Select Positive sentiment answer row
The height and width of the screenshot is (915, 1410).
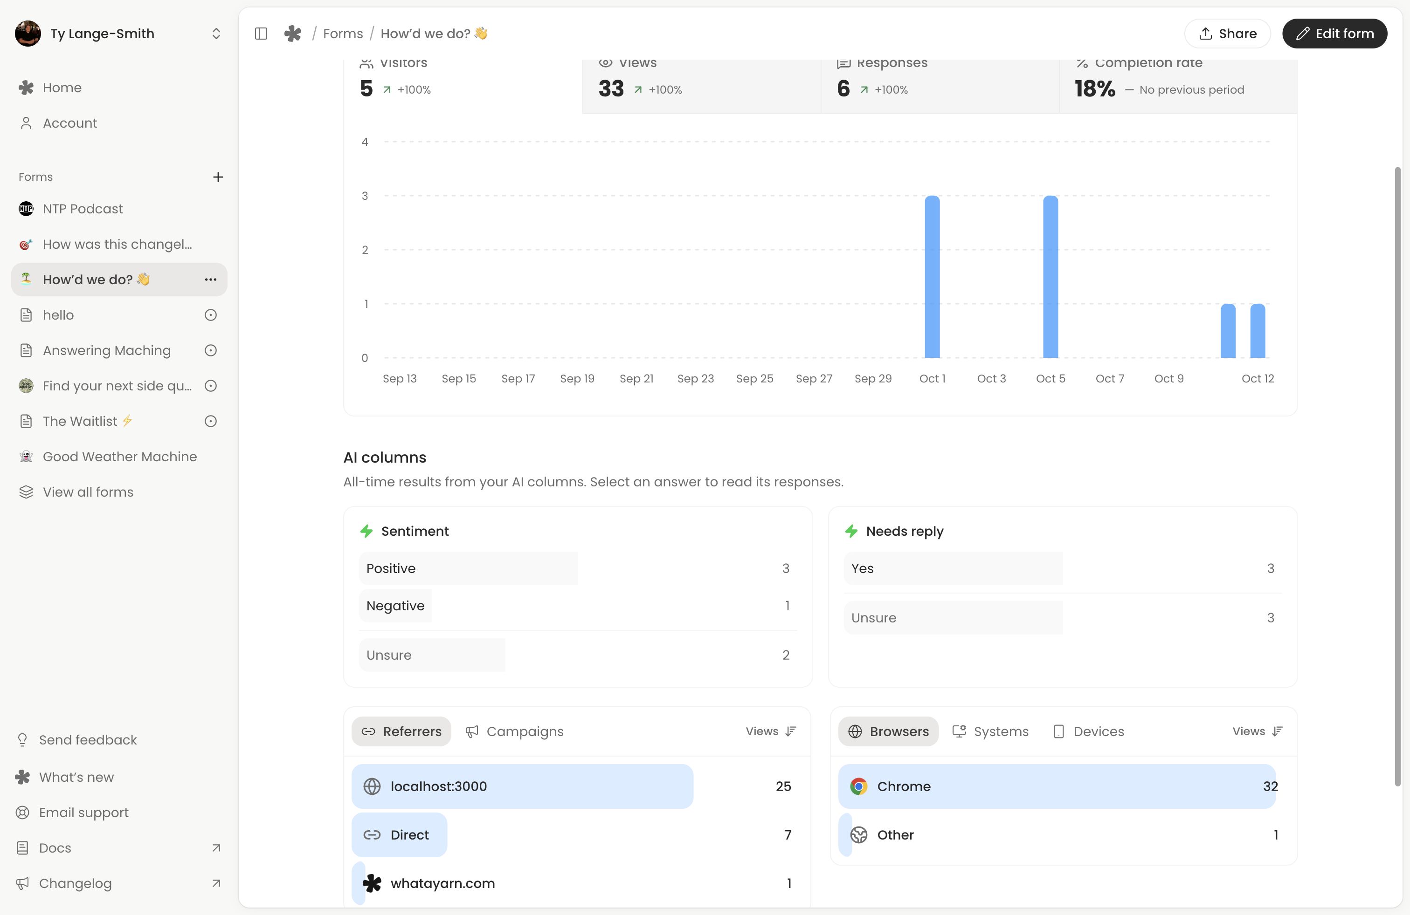pos(578,569)
